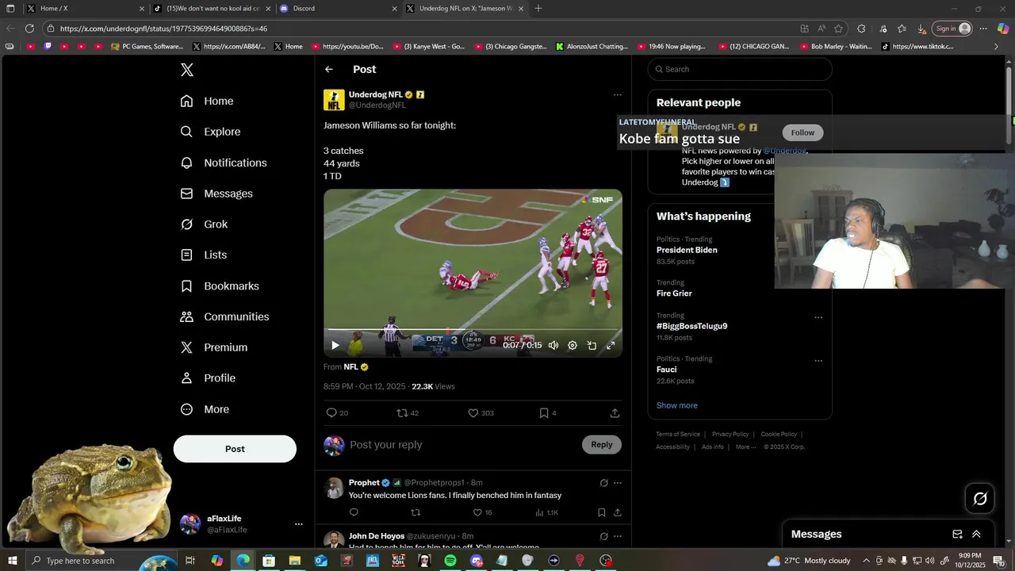Viewport: 1015px width, 571px height.
Task: Open Privacy Policy footer link
Action: point(730,435)
